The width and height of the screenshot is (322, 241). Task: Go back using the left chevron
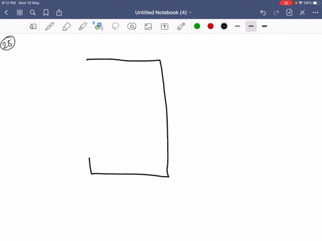pos(6,13)
